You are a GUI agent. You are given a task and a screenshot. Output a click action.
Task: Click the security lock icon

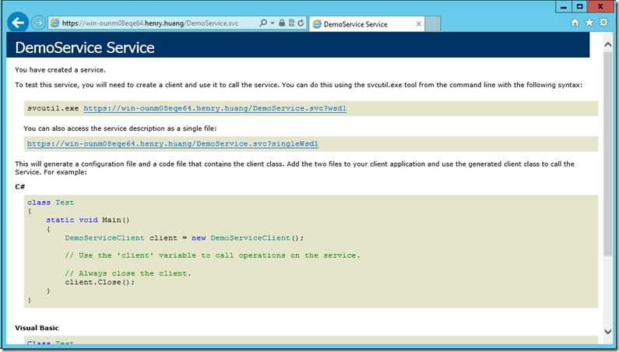[282, 23]
